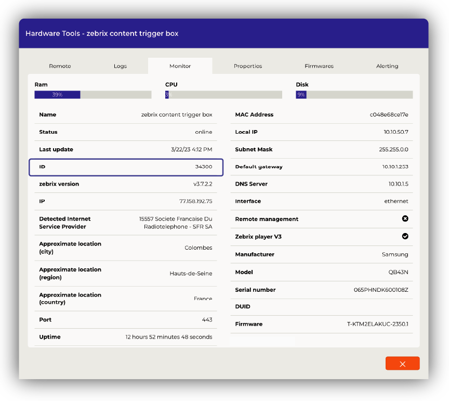The height and width of the screenshot is (401, 449).
Task: Click the Ram usage progress bar
Action: click(93, 95)
